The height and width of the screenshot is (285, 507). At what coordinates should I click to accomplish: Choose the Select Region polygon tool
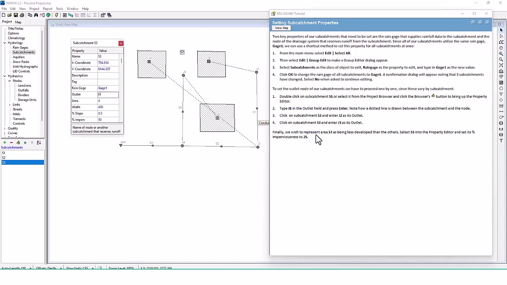tap(501, 42)
